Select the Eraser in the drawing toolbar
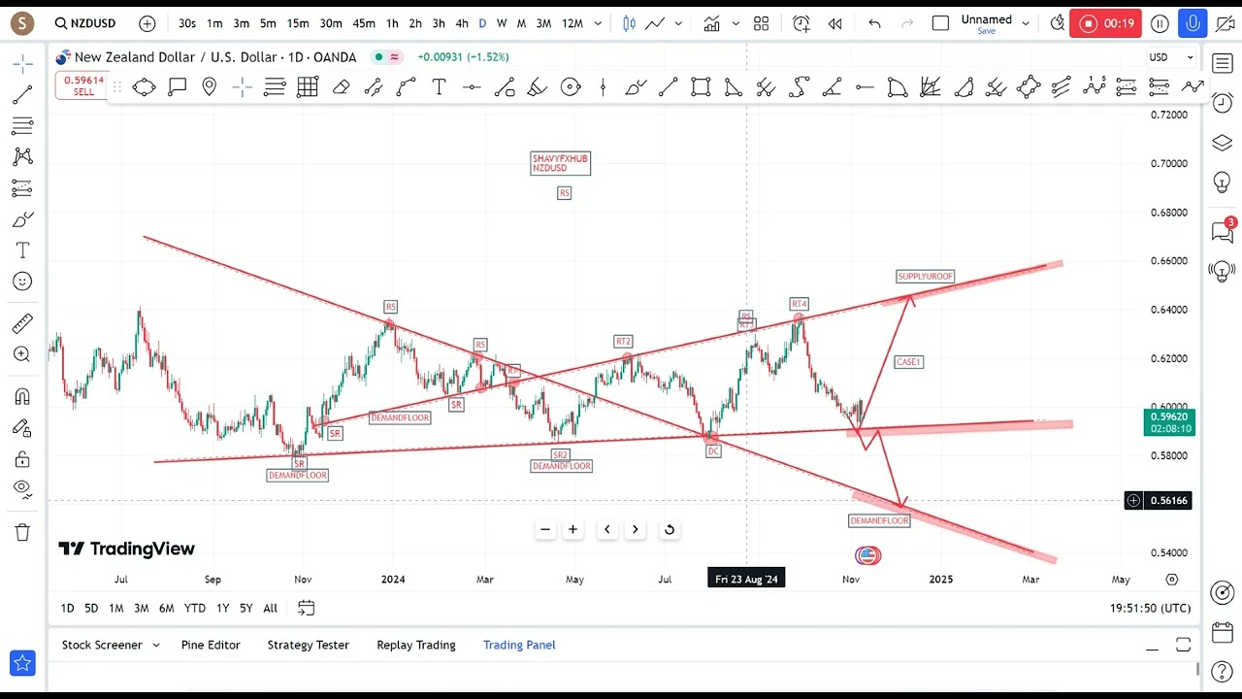Image resolution: width=1242 pixels, height=699 pixels. [x=341, y=88]
